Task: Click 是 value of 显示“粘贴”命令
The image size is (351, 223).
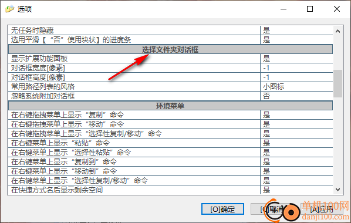Action: [x=296, y=143]
